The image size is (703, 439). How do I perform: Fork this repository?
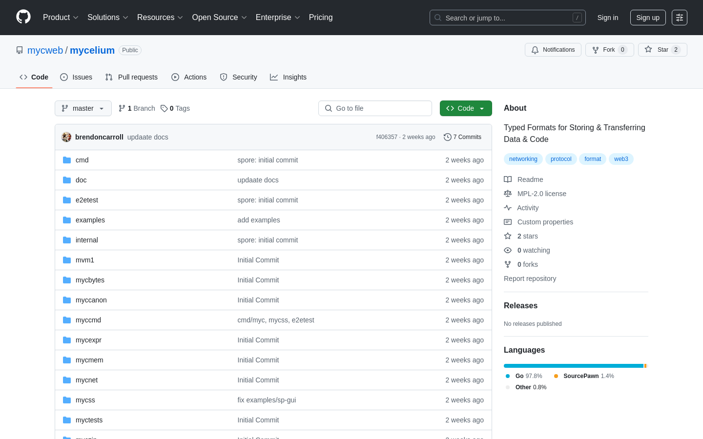(610, 50)
